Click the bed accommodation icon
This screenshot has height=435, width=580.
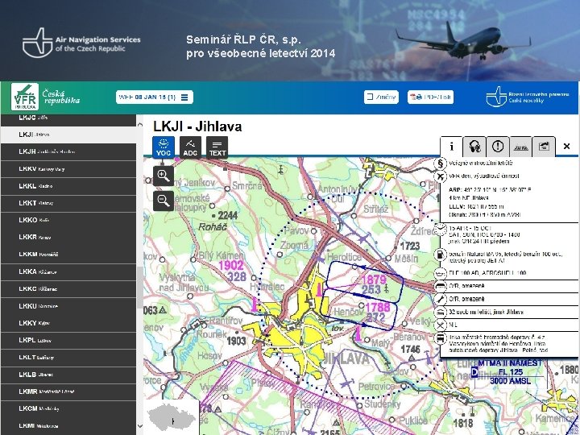tap(440, 313)
